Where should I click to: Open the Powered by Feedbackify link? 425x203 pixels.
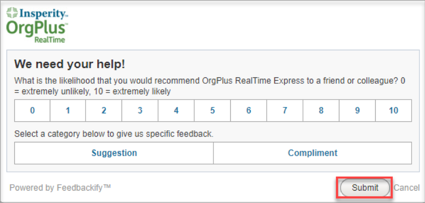pyautogui.click(x=60, y=188)
